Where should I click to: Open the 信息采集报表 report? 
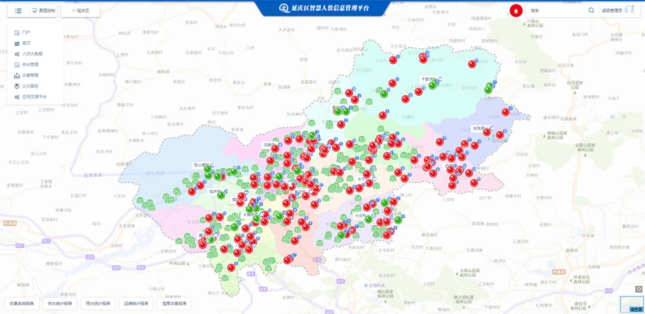point(174,303)
